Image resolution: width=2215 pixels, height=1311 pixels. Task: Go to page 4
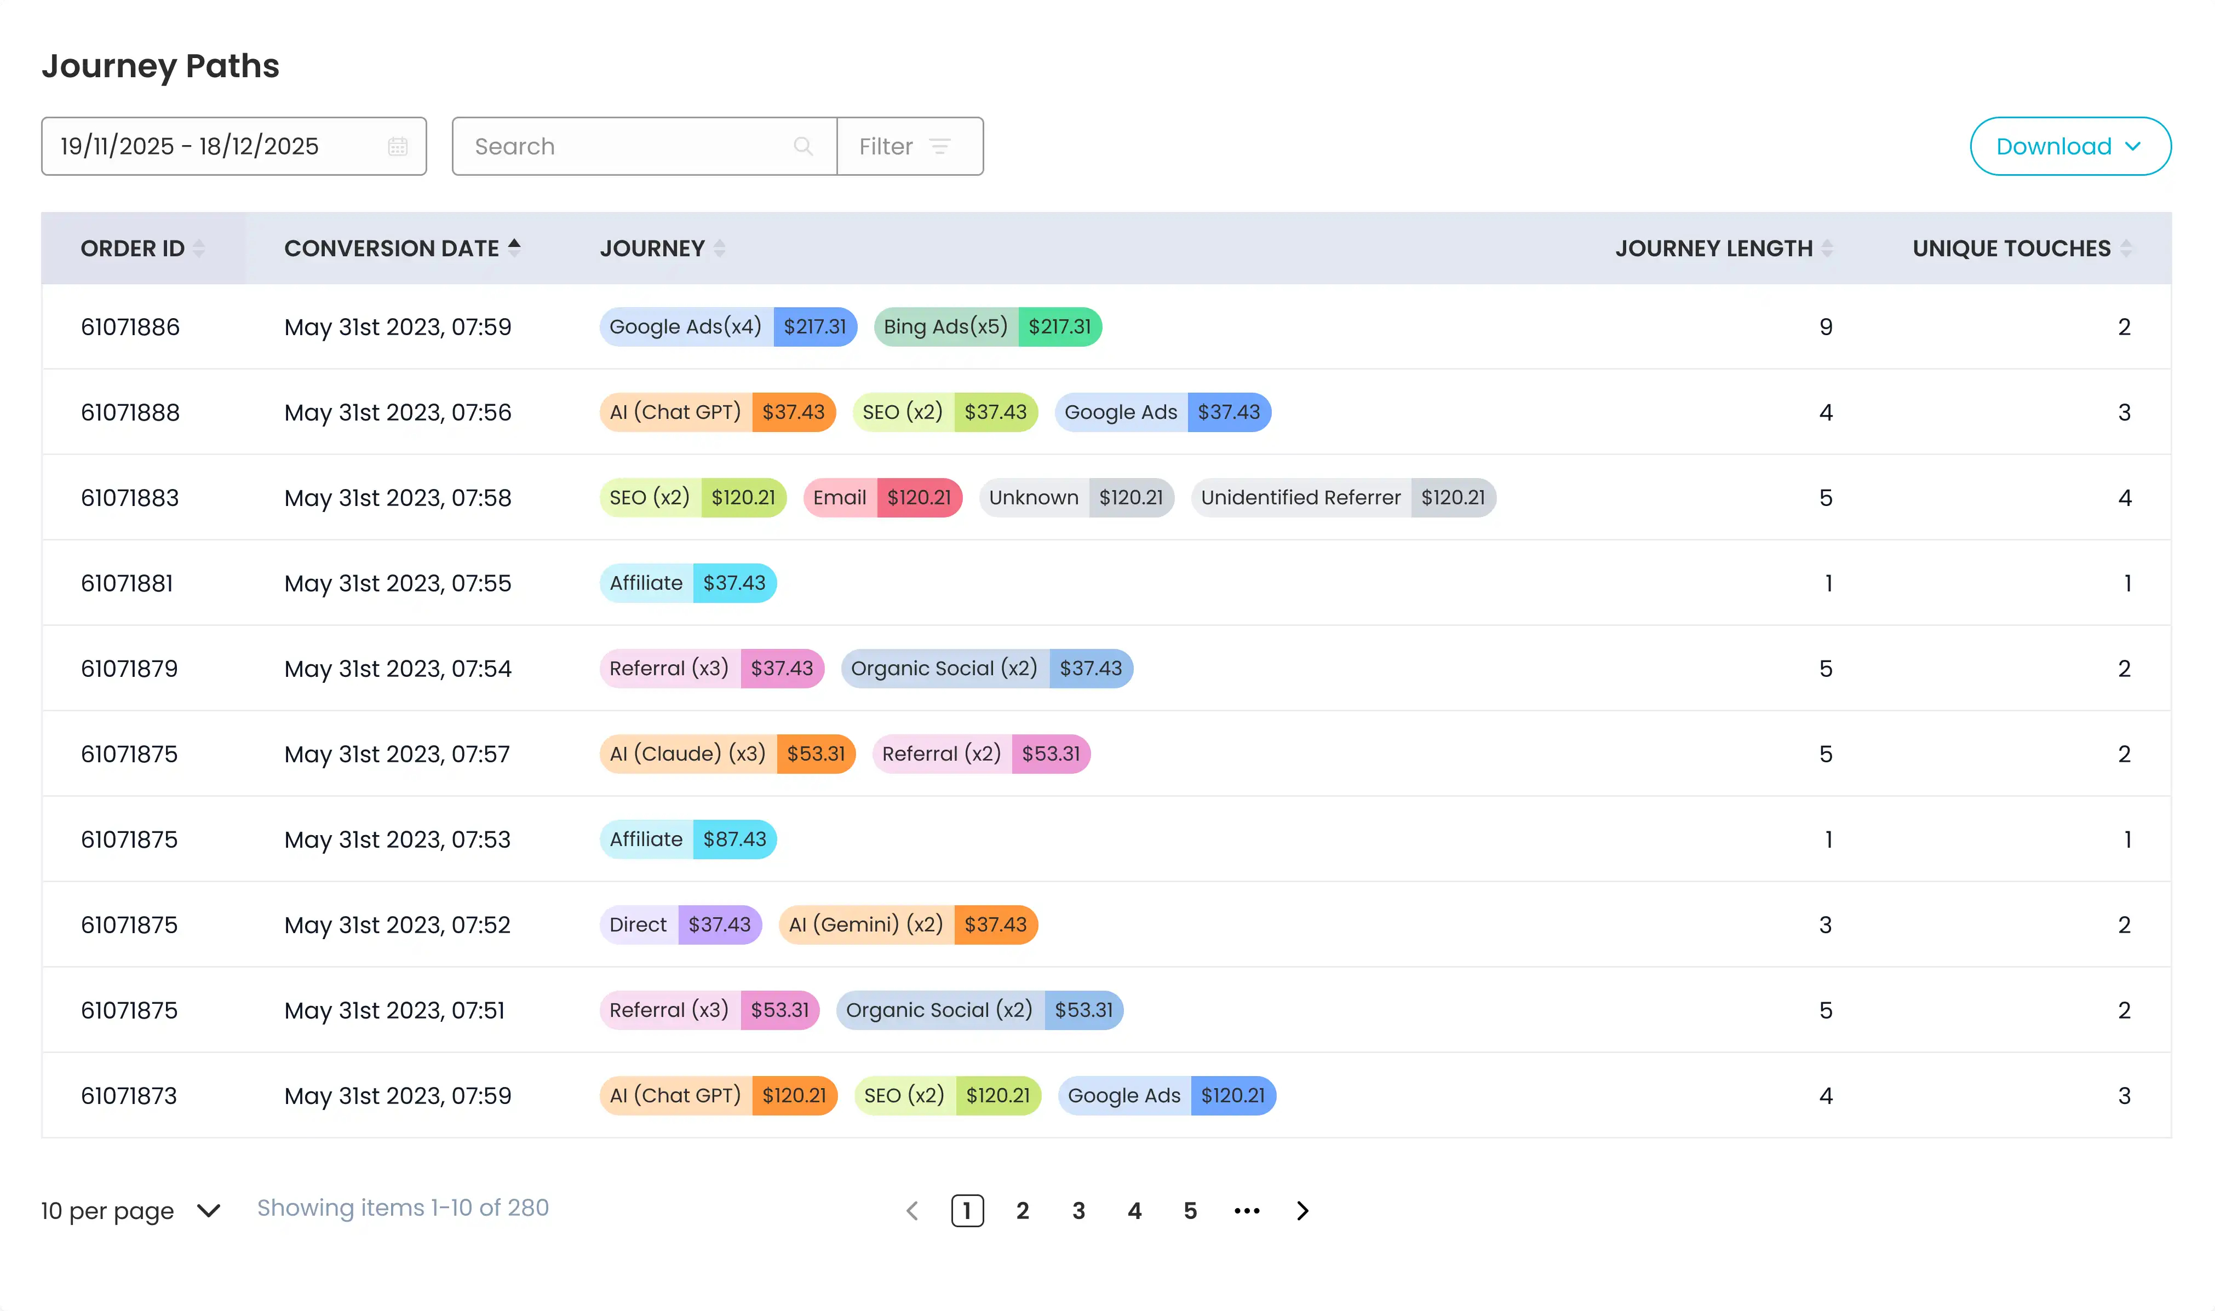[1134, 1210]
